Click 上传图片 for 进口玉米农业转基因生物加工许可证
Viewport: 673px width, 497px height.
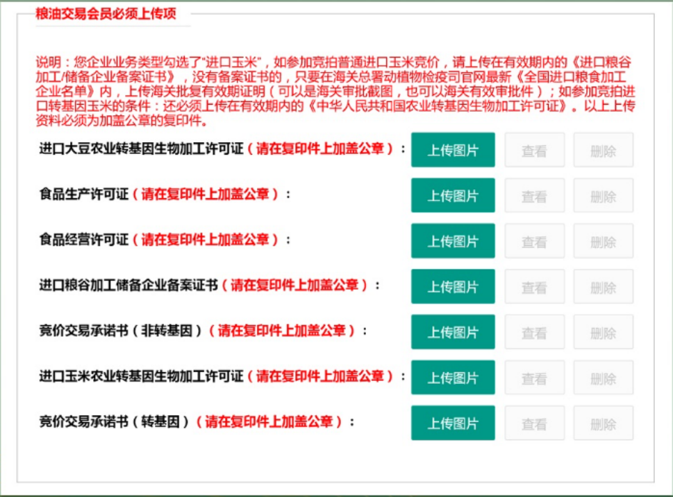tap(453, 378)
